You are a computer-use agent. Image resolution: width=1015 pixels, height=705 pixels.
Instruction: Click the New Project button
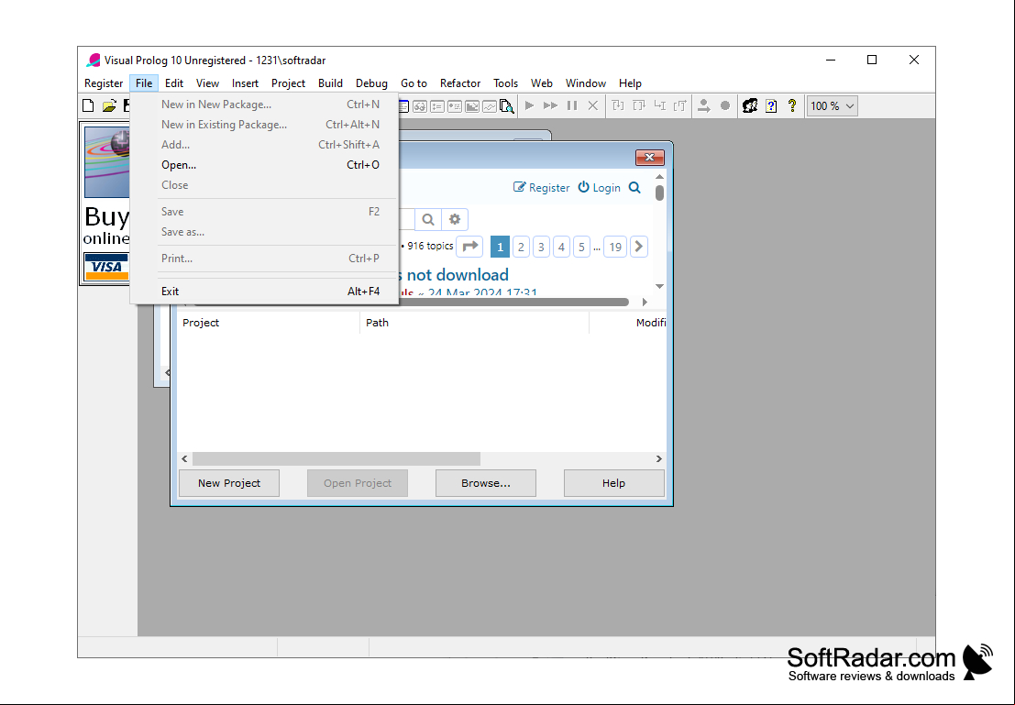[x=229, y=483]
